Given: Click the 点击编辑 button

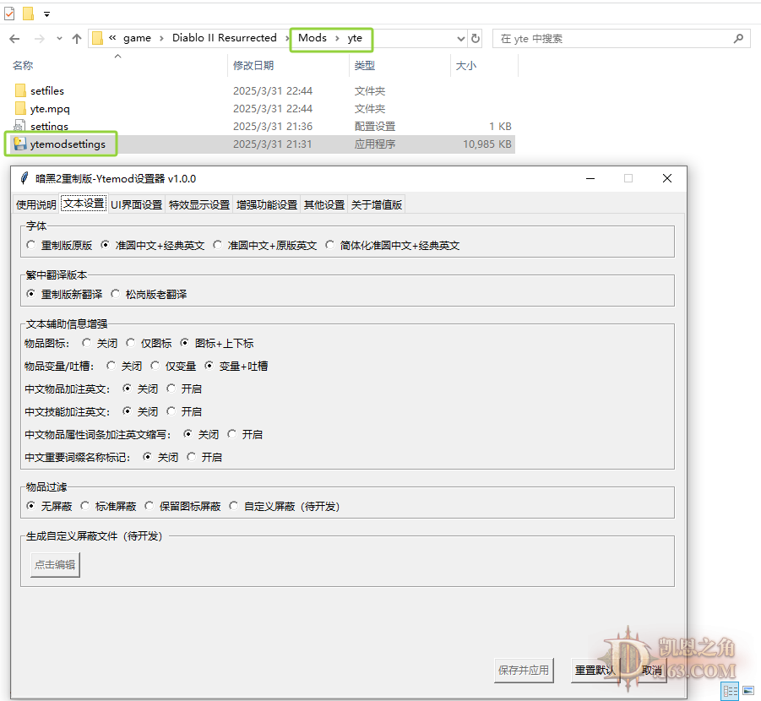Looking at the screenshot, I should (55, 564).
